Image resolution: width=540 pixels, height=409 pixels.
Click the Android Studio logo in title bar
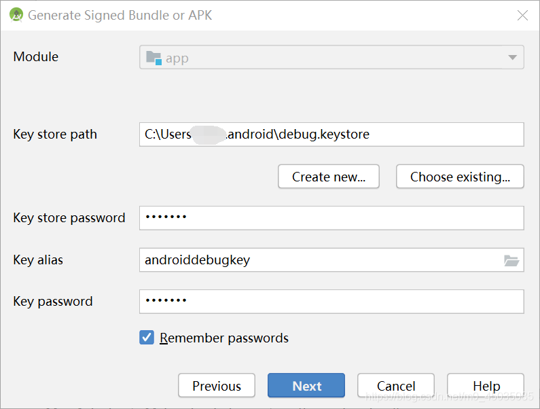[16, 15]
